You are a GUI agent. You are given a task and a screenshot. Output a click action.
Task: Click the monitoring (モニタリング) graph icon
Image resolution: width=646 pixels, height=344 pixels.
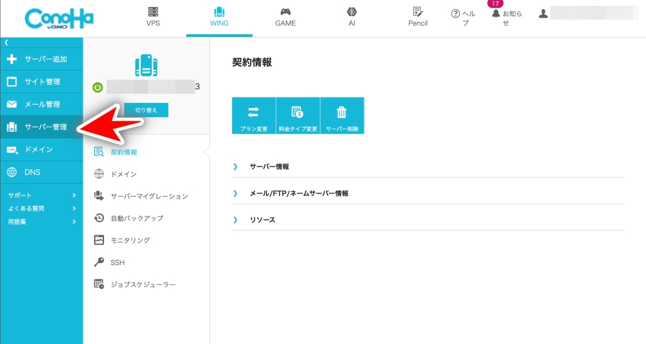(99, 241)
